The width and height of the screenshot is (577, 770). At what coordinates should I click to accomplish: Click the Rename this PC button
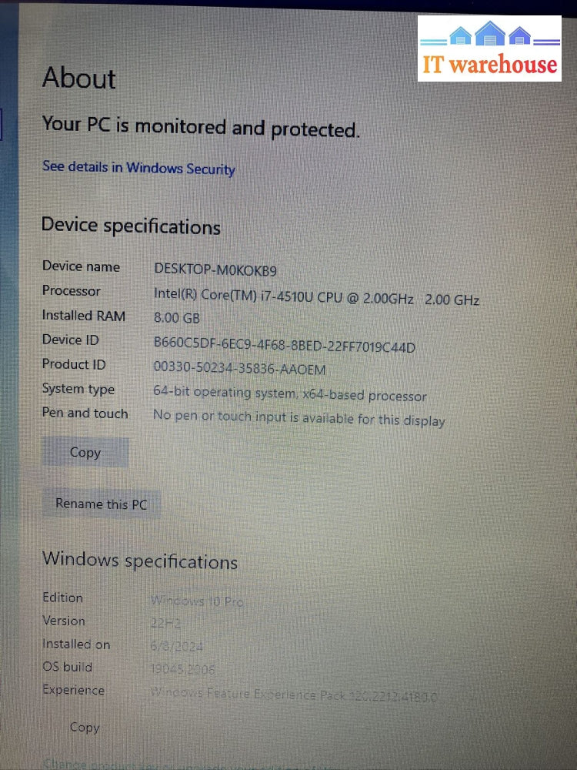coord(101,504)
